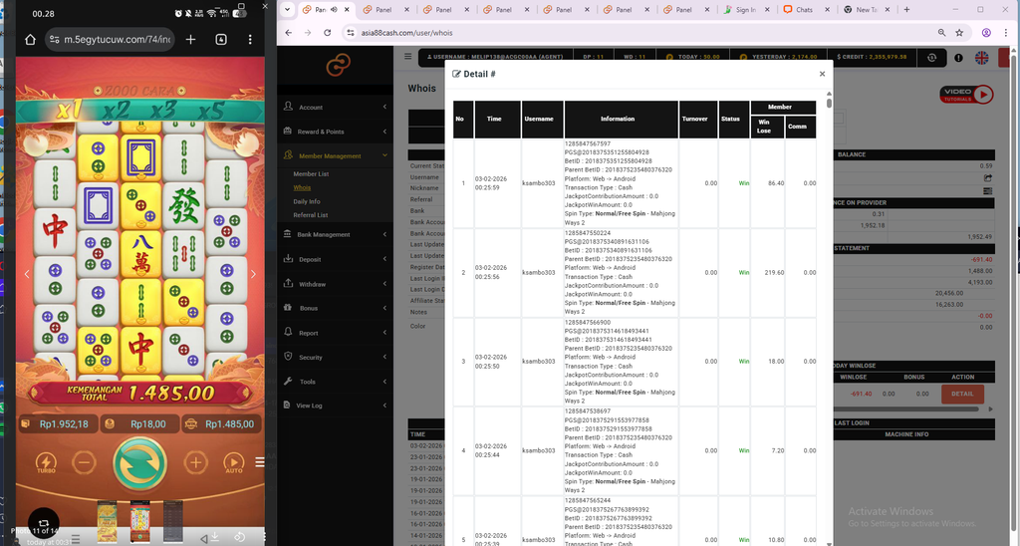This screenshot has height=546, width=1020.
Task: Click the phone browser new-tab plus icon
Action: click(190, 40)
